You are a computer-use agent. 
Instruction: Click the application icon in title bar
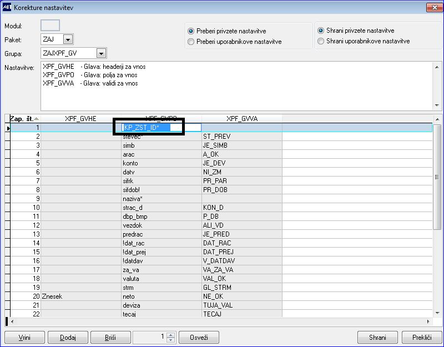click(7, 7)
